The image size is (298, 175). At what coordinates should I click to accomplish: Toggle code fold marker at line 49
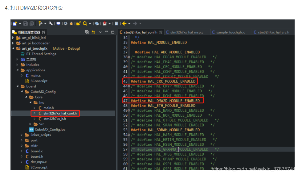point(129,110)
